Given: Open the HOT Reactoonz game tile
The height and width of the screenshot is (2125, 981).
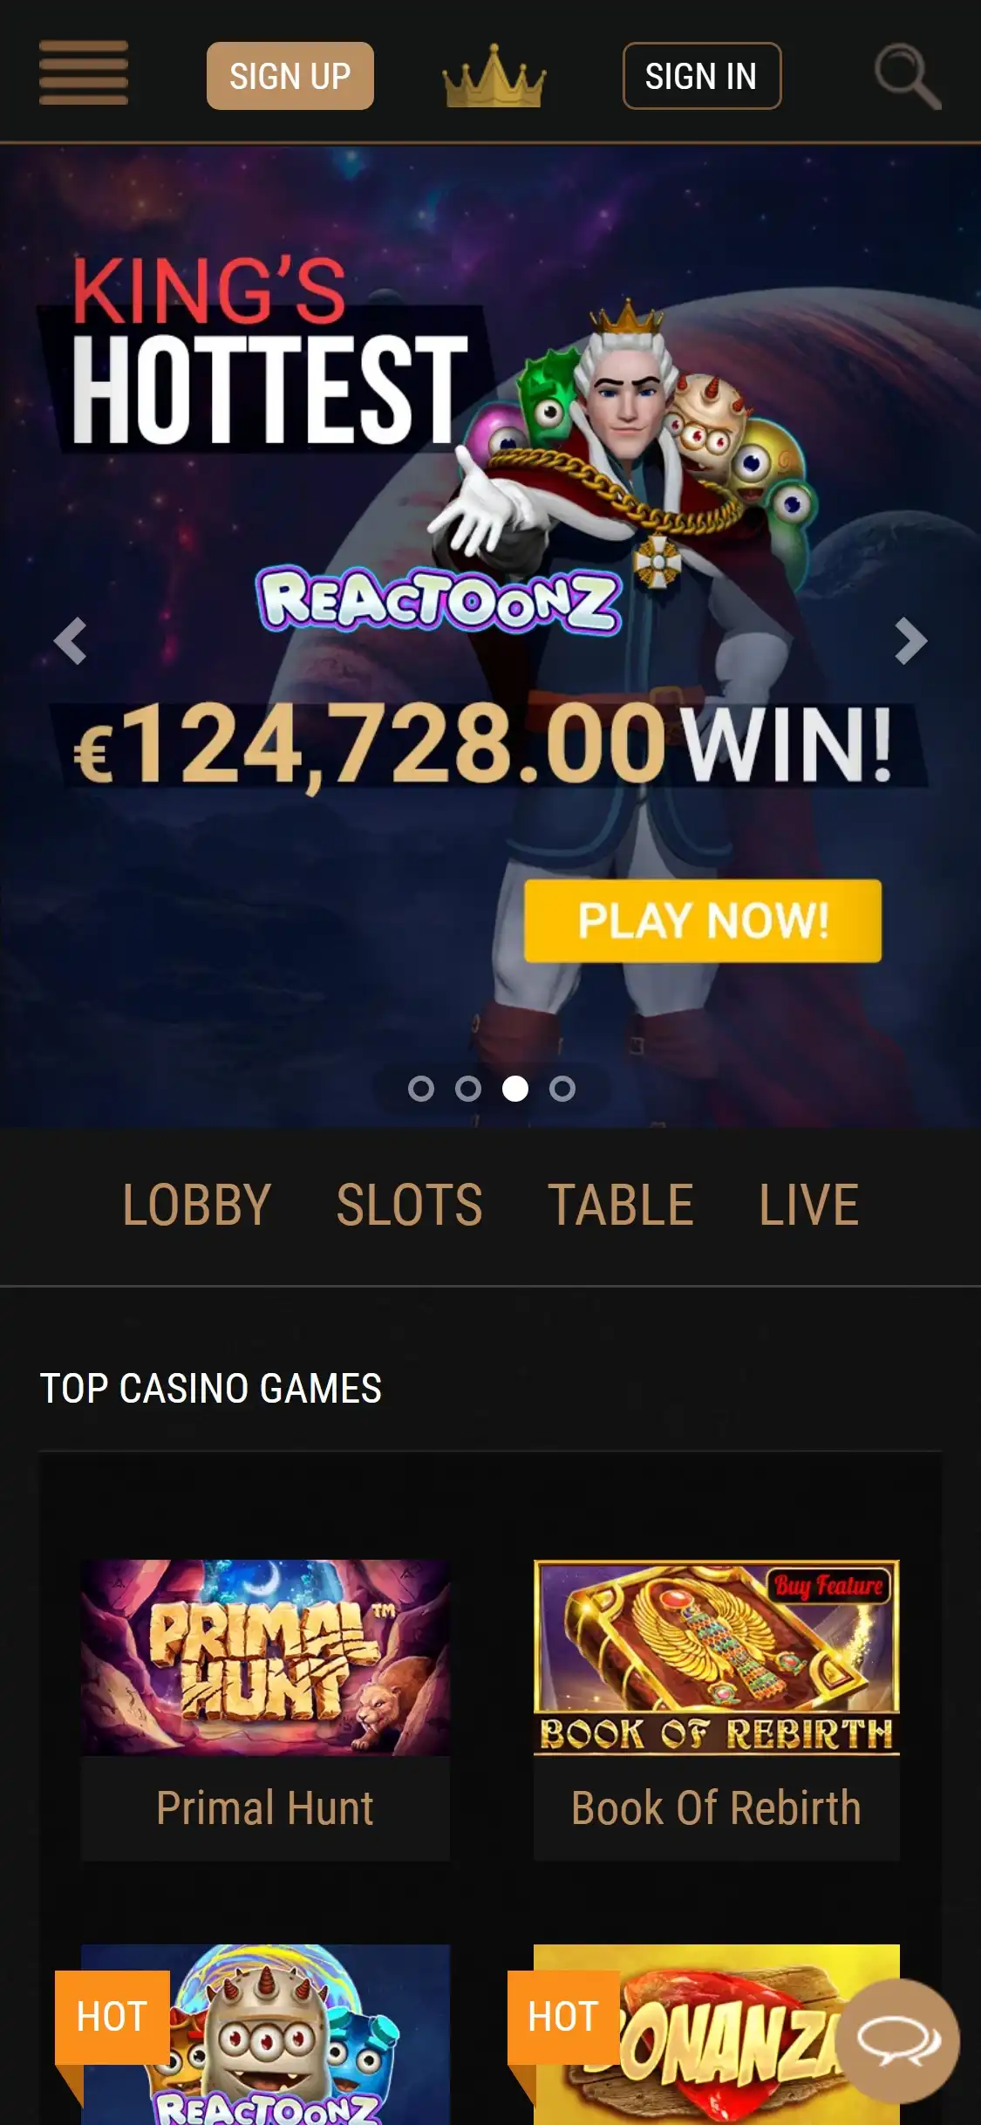Looking at the screenshot, I should click(x=265, y=2034).
